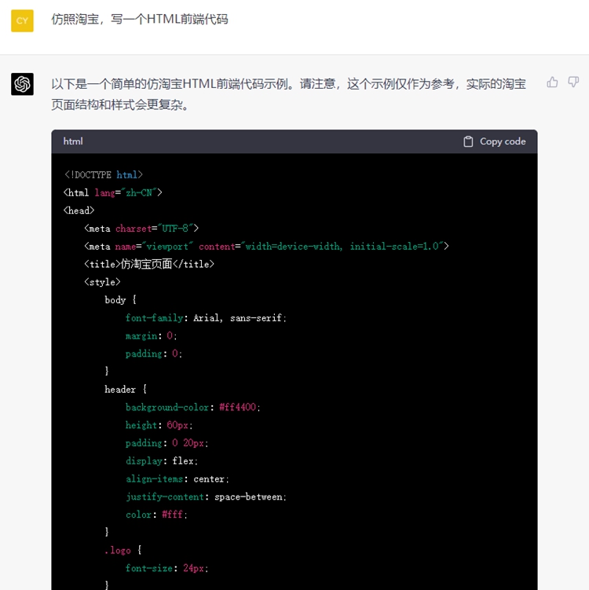
Task: Click the 'padding: 0;' code line
Action: pos(153,354)
